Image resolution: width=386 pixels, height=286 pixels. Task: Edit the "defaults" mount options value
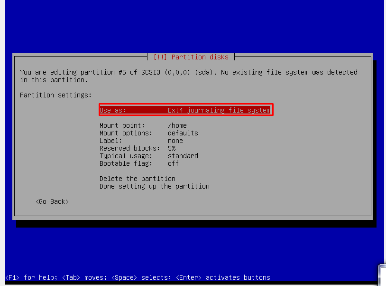(183, 133)
